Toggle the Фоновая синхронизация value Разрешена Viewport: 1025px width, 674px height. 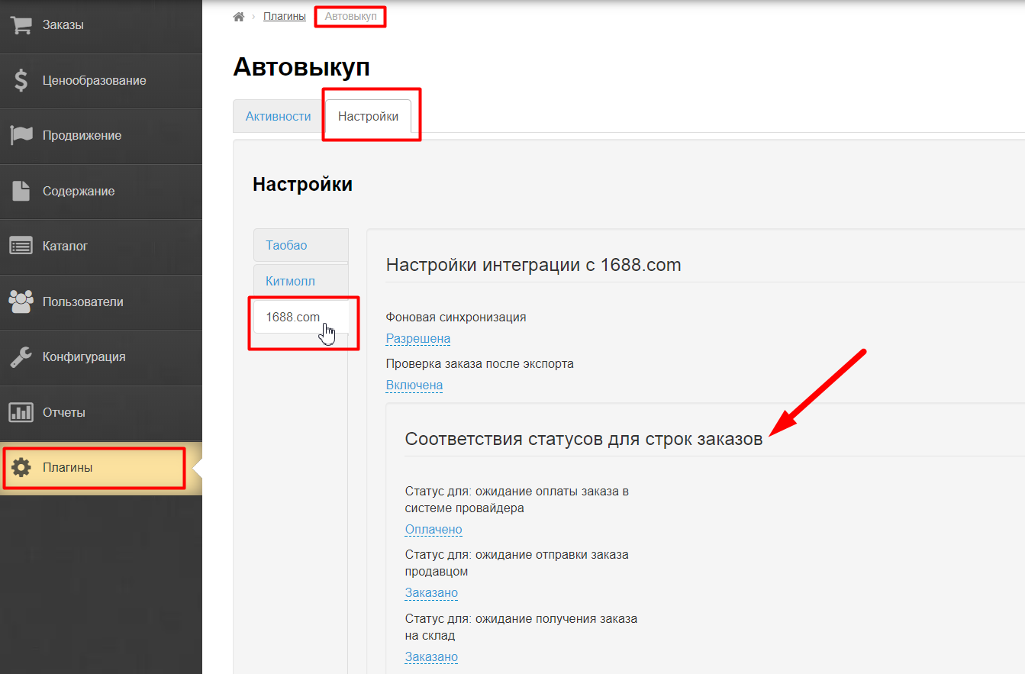click(x=417, y=338)
